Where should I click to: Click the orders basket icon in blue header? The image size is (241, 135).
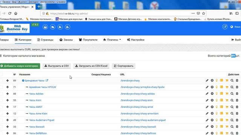[45, 27]
